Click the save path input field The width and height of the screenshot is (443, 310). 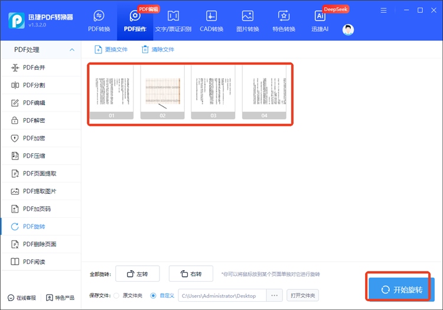pos(222,296)
